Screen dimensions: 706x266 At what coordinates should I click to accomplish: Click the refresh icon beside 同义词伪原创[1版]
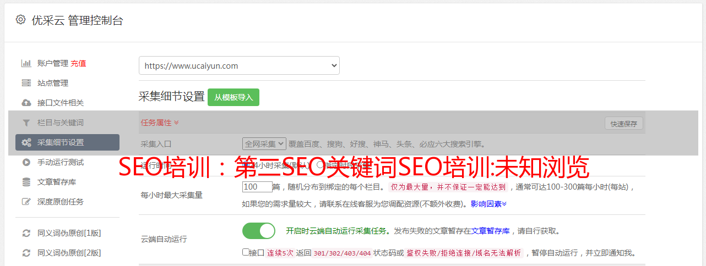coord(26,233)
